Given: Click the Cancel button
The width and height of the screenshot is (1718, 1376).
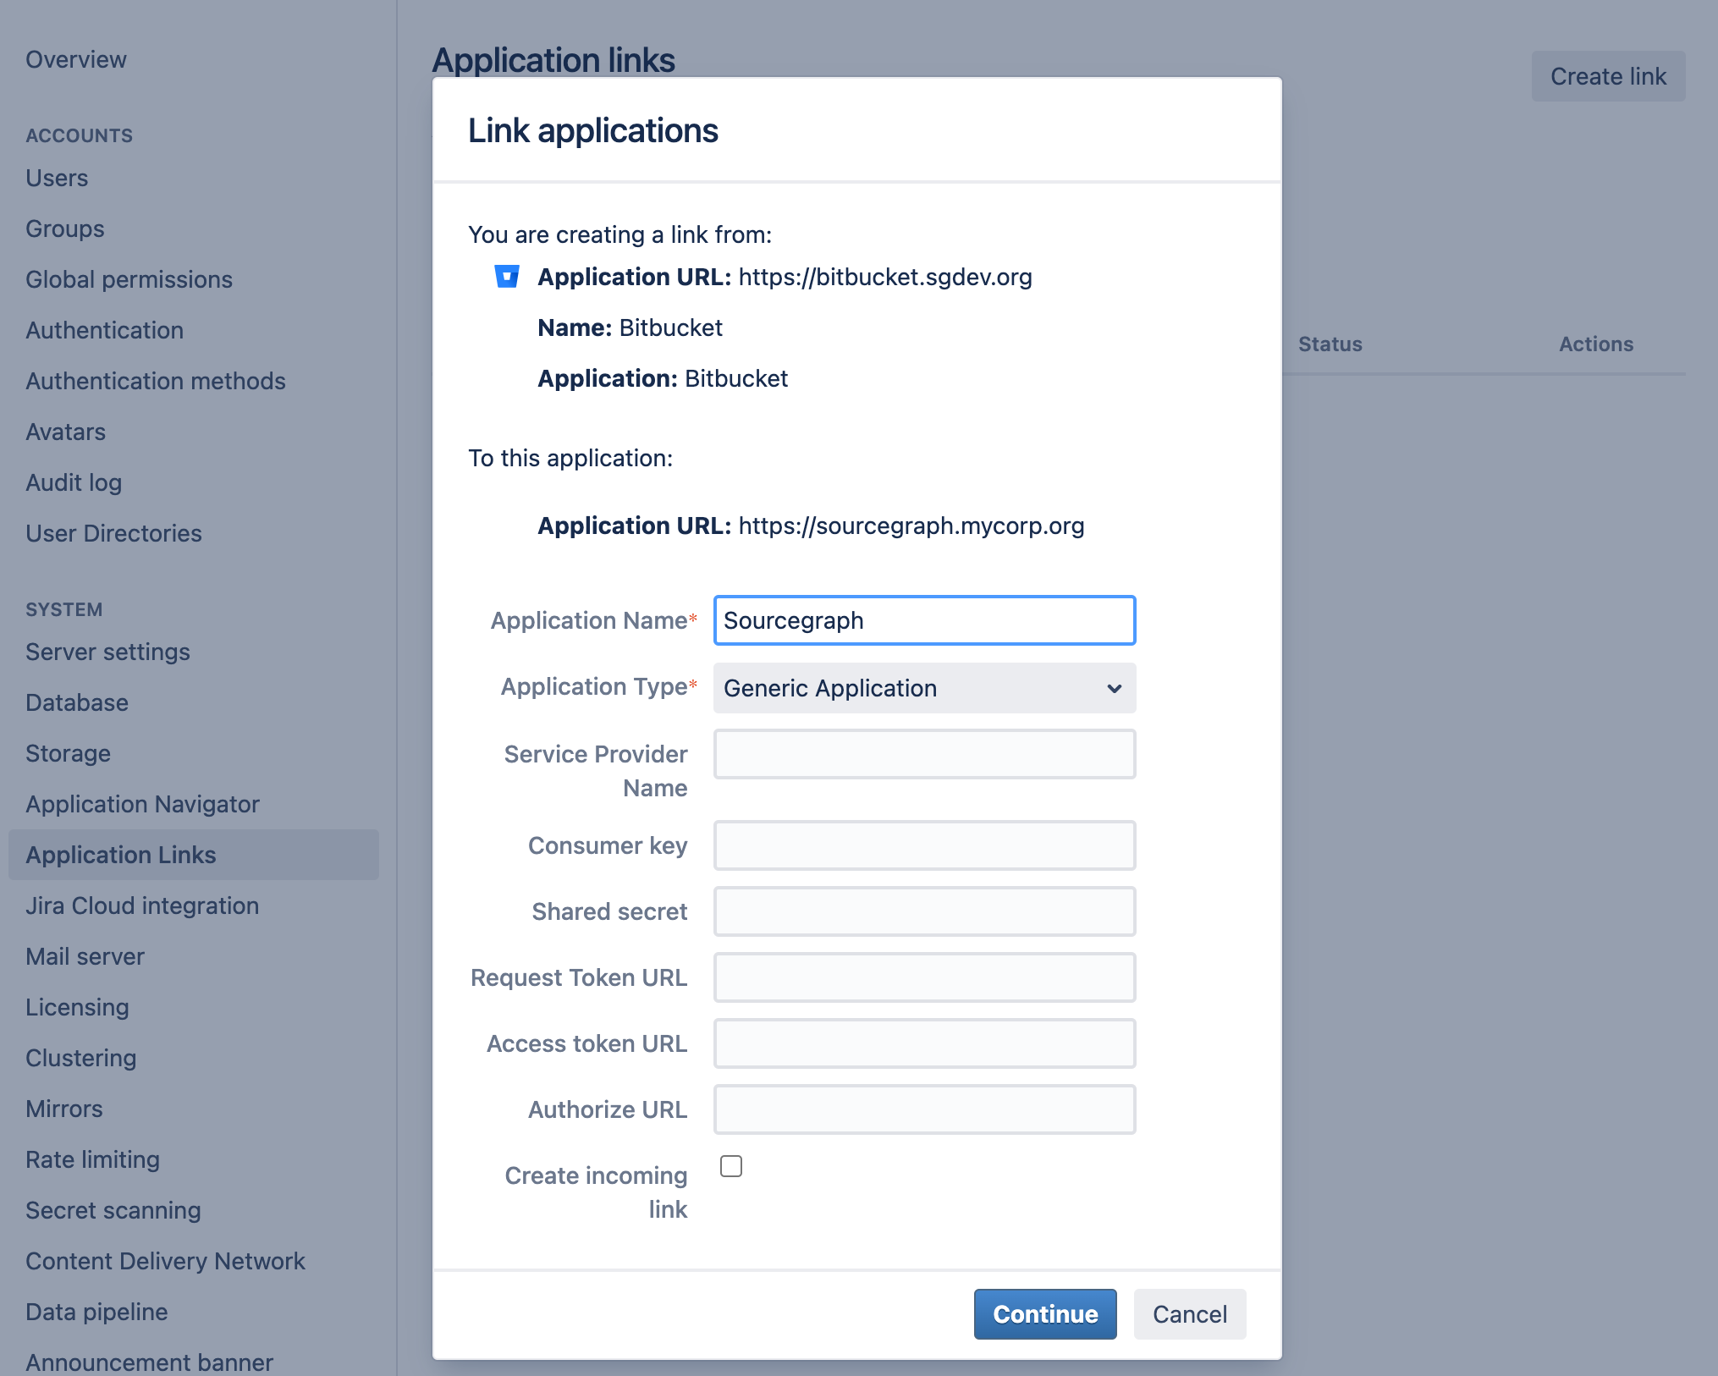Looking at the screenshot, I should tap(1189, 1313).
